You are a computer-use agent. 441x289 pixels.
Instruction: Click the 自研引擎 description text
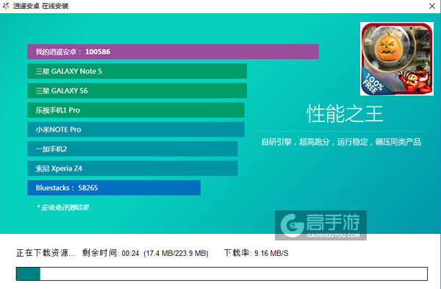[x=341, y=142]
